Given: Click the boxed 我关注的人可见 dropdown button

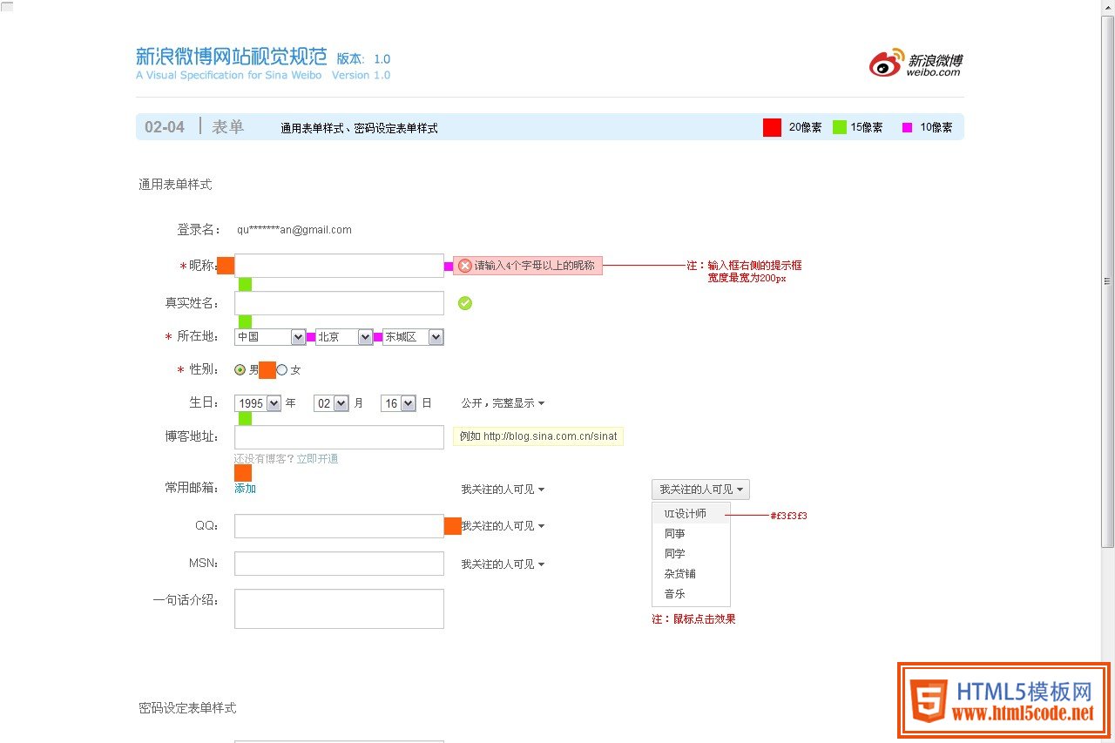Looking at the screenshot, I should [700, 490].
